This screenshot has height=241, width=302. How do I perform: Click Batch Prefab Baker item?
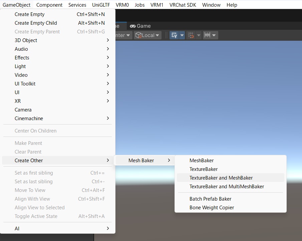tap(210, 199)
